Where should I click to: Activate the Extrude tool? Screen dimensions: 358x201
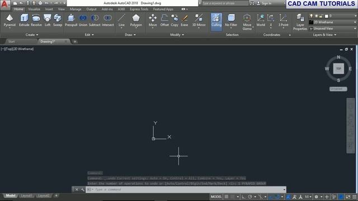pyautogui.click(x=24, y=20)
